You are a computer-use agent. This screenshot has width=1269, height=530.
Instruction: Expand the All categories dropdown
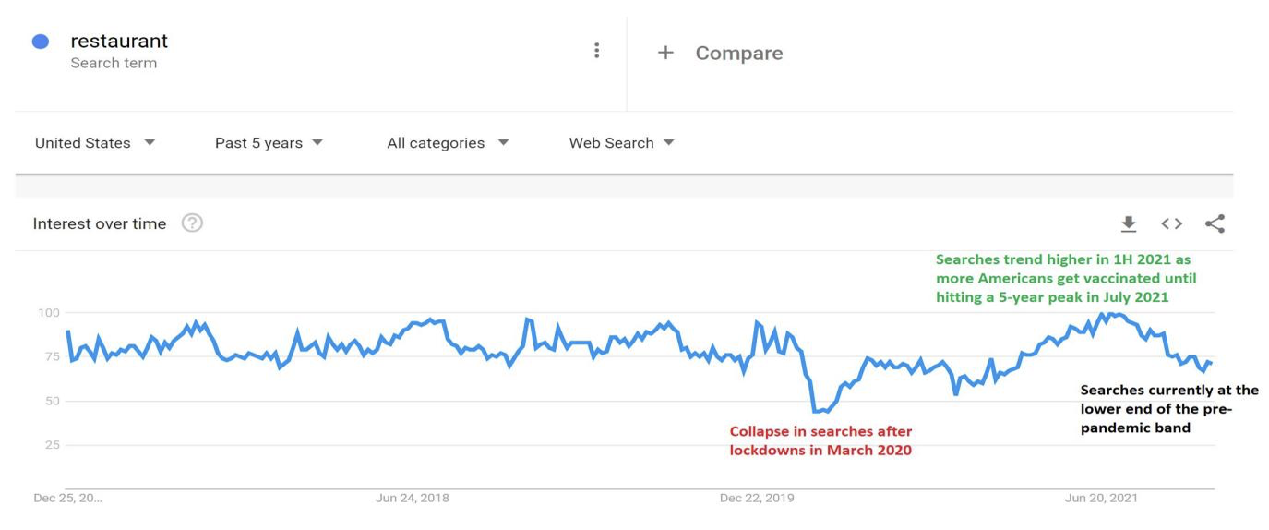[x=448, y=143]
